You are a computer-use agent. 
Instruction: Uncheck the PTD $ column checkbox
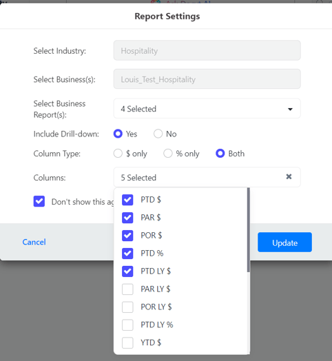click(x=127, y=200)
